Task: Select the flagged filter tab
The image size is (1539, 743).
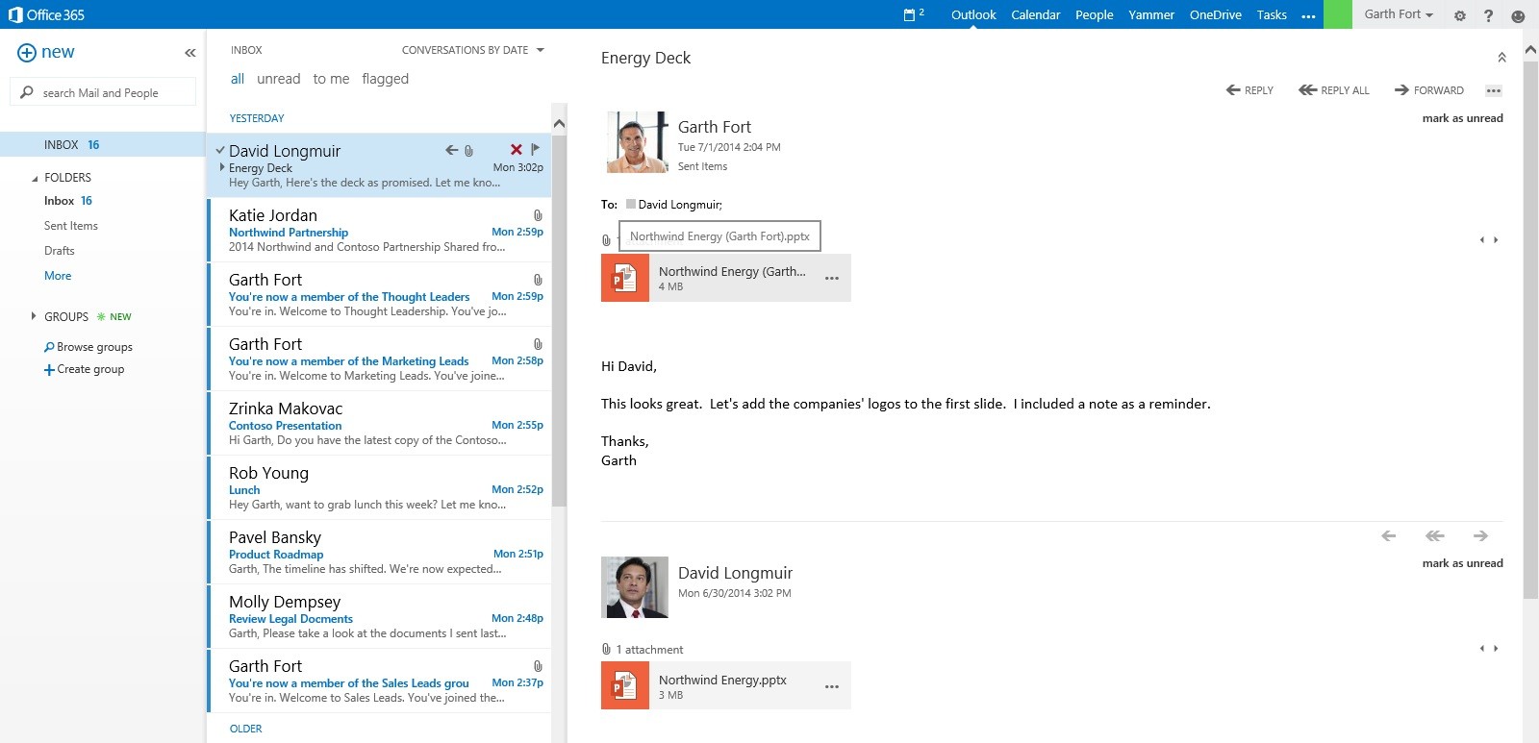Action: click(385, 79)
